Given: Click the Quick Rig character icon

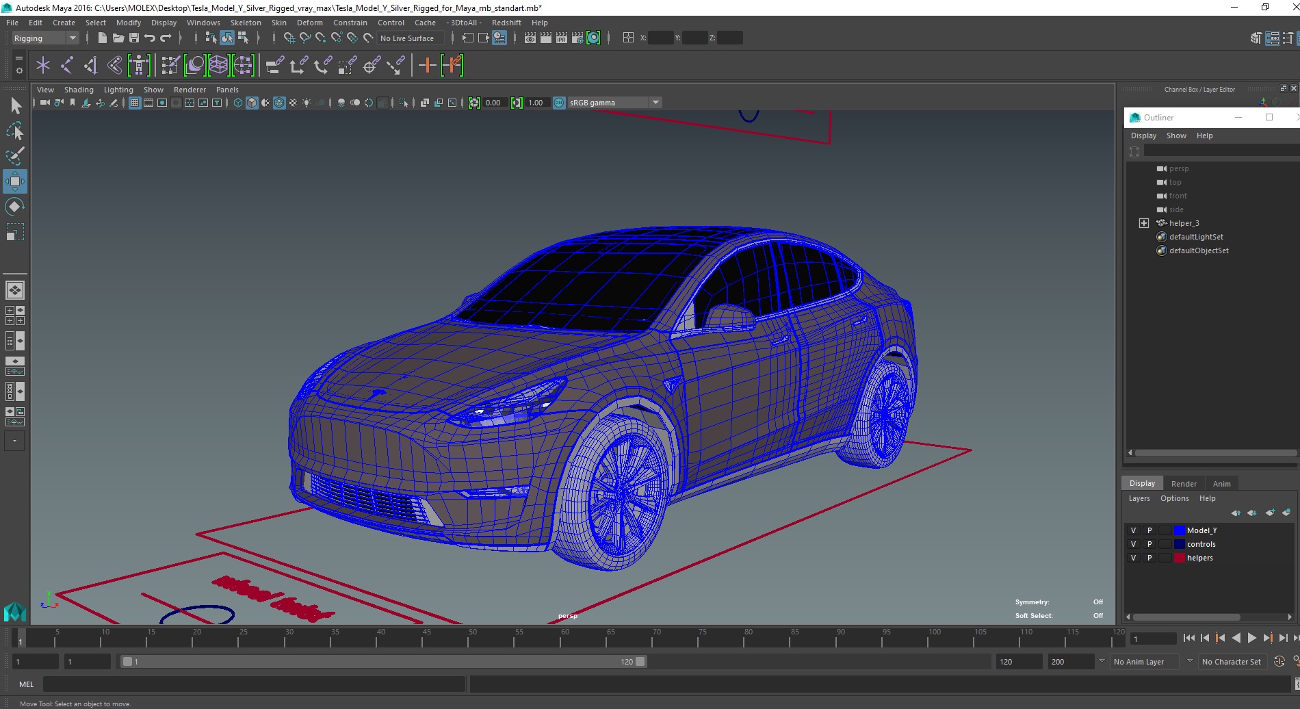Looking at the screenshot, I should tap(139, 66).
